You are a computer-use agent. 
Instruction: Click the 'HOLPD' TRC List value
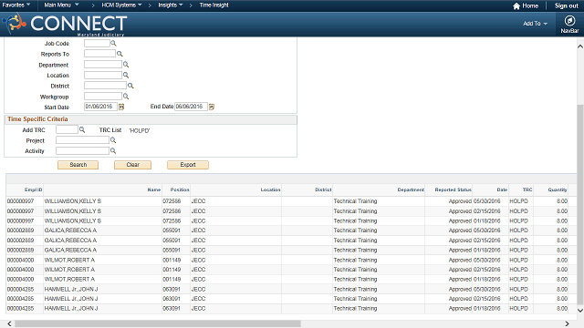tap(140, 130)
